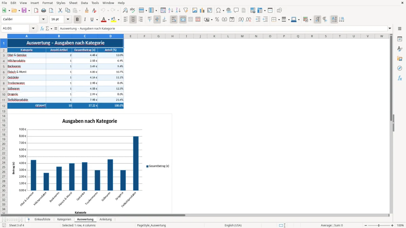
Task: Toggle Align Left
Action: 126,20
